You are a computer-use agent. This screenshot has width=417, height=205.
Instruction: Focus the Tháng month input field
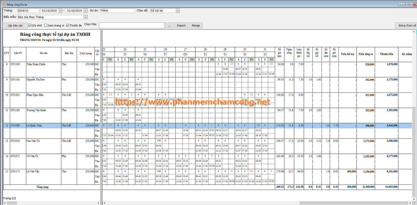click(28, 11)
